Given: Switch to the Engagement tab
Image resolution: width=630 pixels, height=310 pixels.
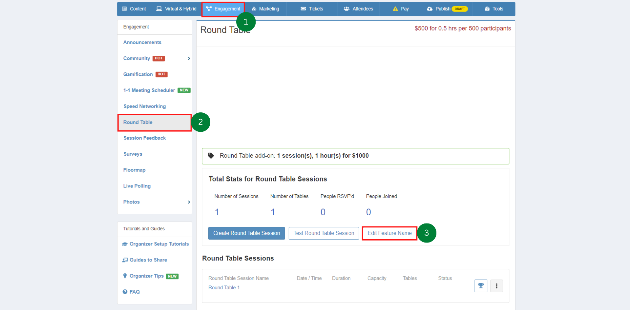Looking at the screenshot, I should (223, 9).
